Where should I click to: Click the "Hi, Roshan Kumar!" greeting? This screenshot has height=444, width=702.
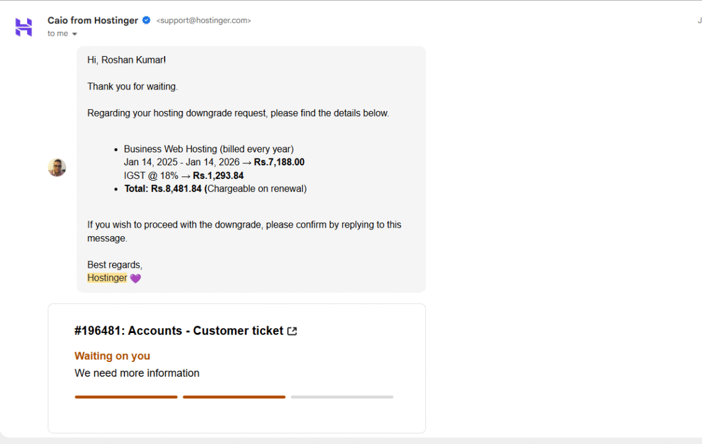point(126,60)
